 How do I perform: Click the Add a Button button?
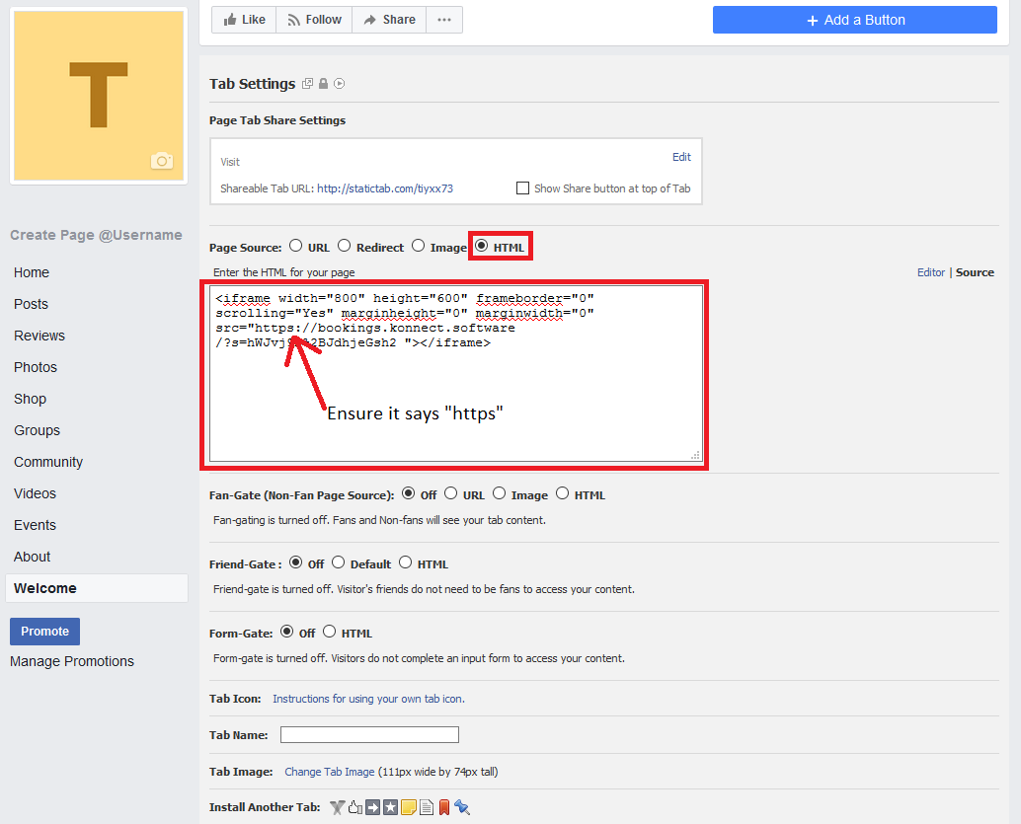click(853, 19)
